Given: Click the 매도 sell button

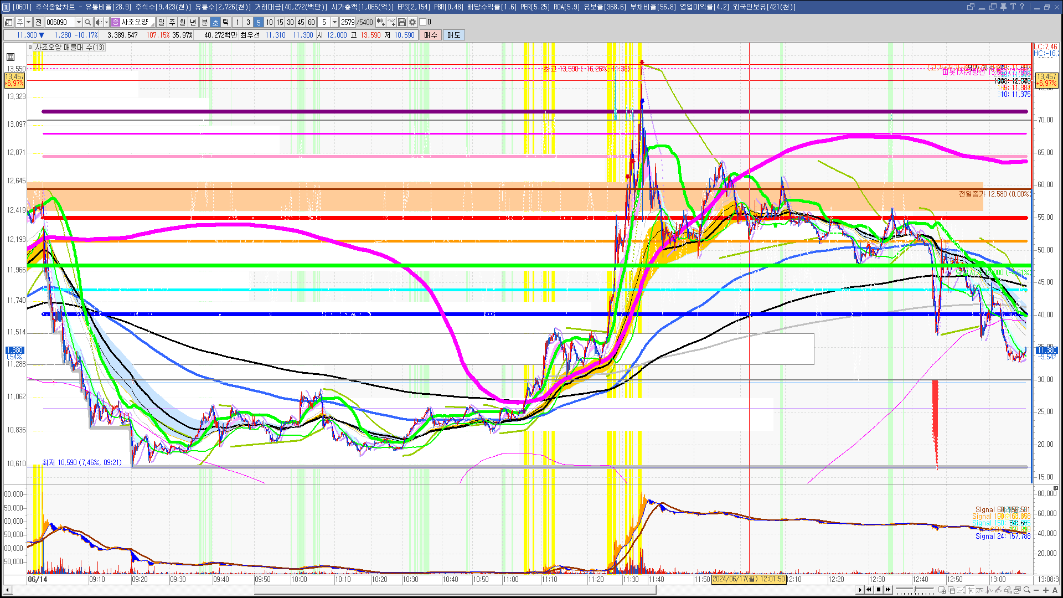Looking at the screenshot, I should coord(454,35).
